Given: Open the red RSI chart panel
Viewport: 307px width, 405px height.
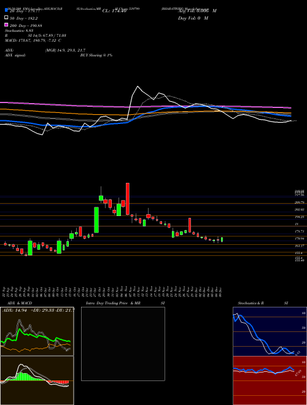Looking at the screenshot, I should coord(270,380).
